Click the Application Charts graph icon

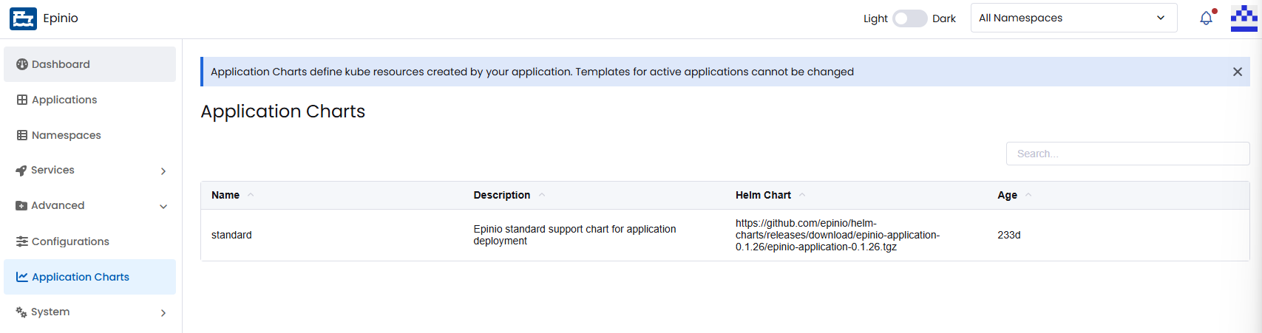click(x=22, y=277)
